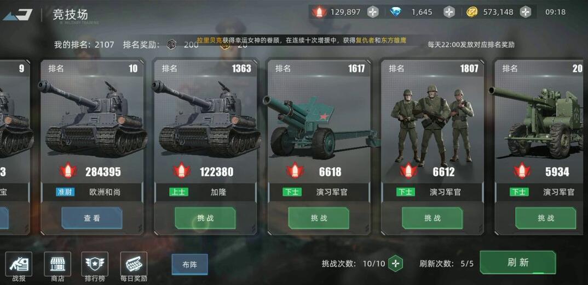Open the 战报 battle report icon
This screenshot has width=588, height=285.
click(x=19, y=264)
